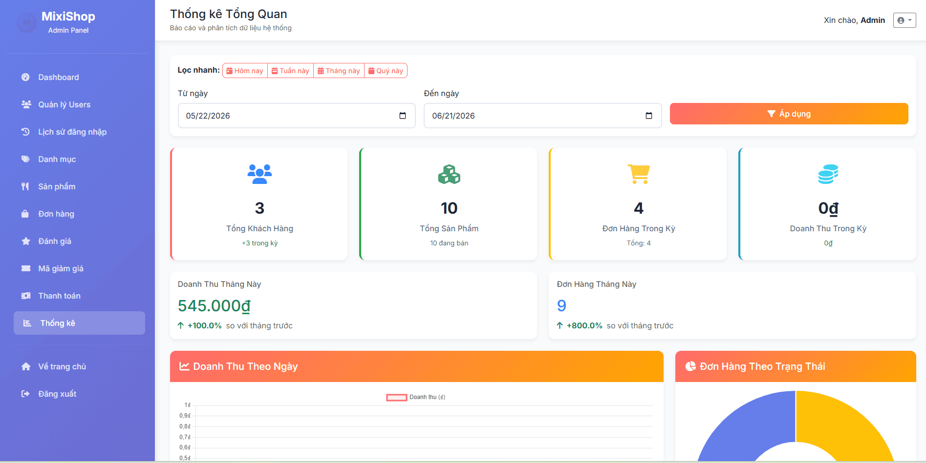Open Đơn hàng management page
The image size is (926, 463).
(79, 214)
